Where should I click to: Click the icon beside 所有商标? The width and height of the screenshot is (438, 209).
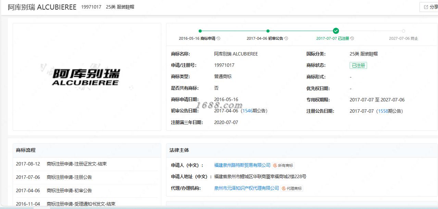click(x=275, y=165)
